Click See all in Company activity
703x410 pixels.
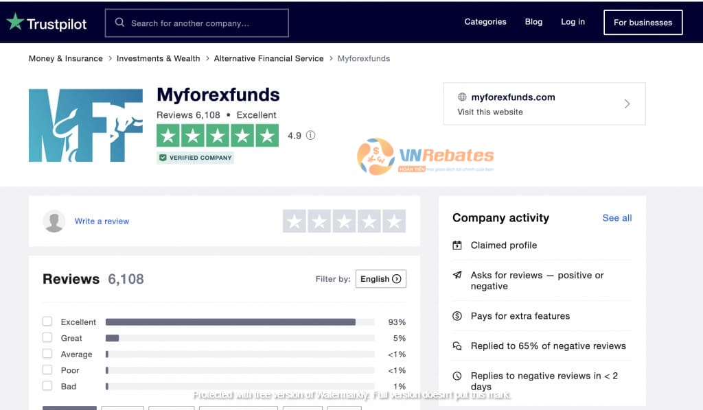coord(617,218)
